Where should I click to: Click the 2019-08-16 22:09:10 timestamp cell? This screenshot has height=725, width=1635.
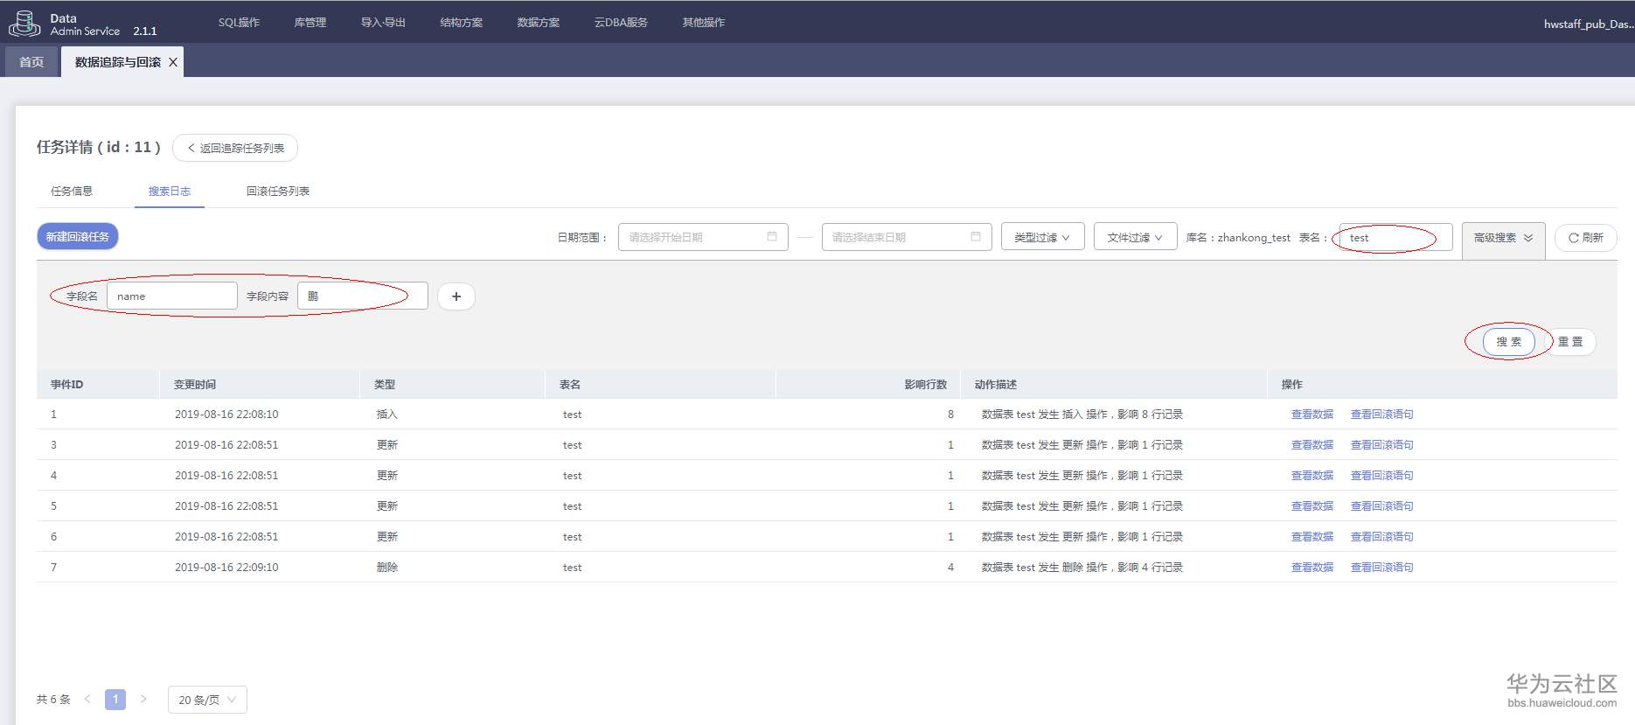pyautogui.click(x=226, y=568)
